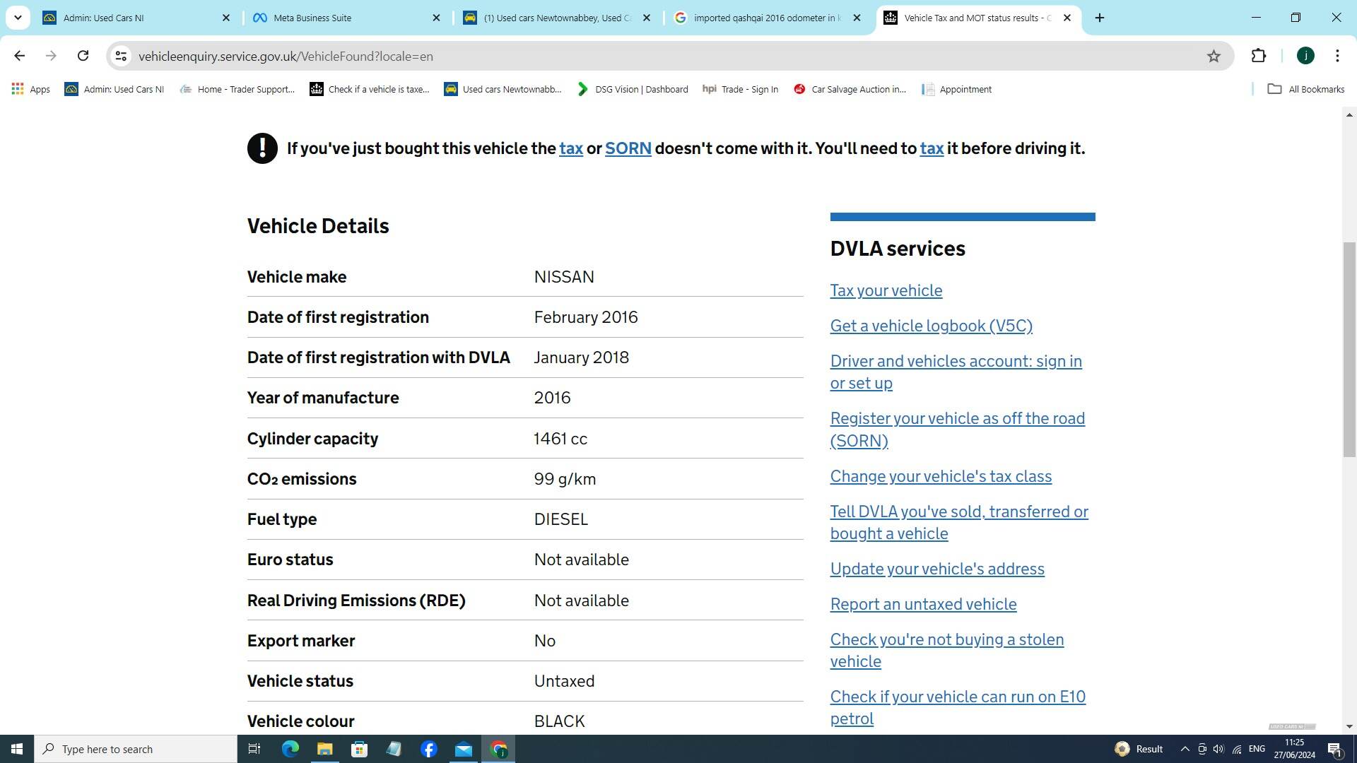This screenshot has height=763, width=1357.
Task: Close the Meta Business Suite tab
Action: [x=436, y=18]
